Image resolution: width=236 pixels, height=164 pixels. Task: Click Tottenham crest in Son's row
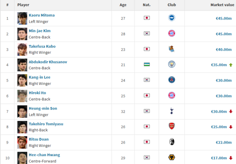pos(171,111)
